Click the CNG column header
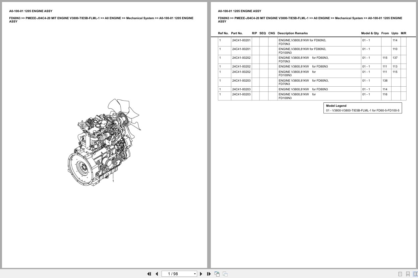The image size is (418, 278). click(x=272, y=33)
